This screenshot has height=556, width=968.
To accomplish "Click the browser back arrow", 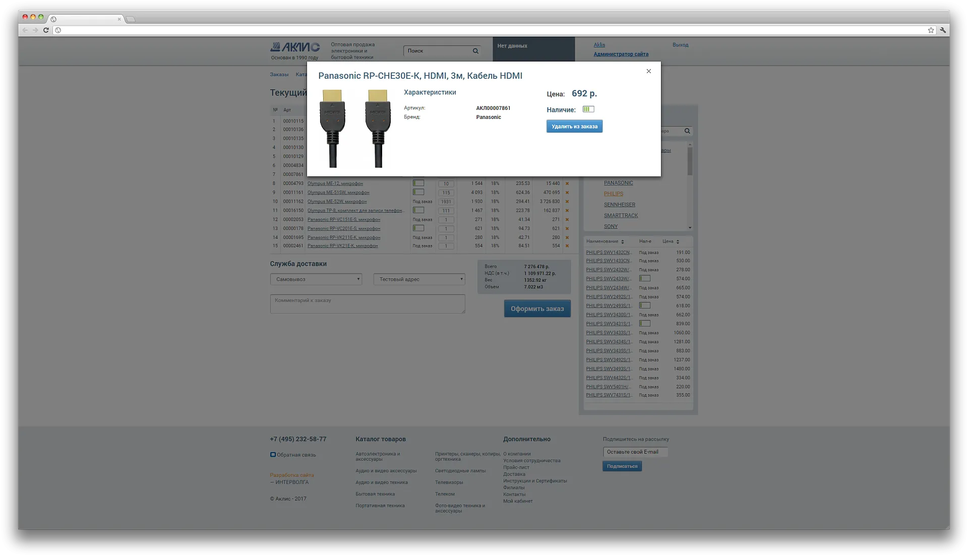I will tap(25, 30).
